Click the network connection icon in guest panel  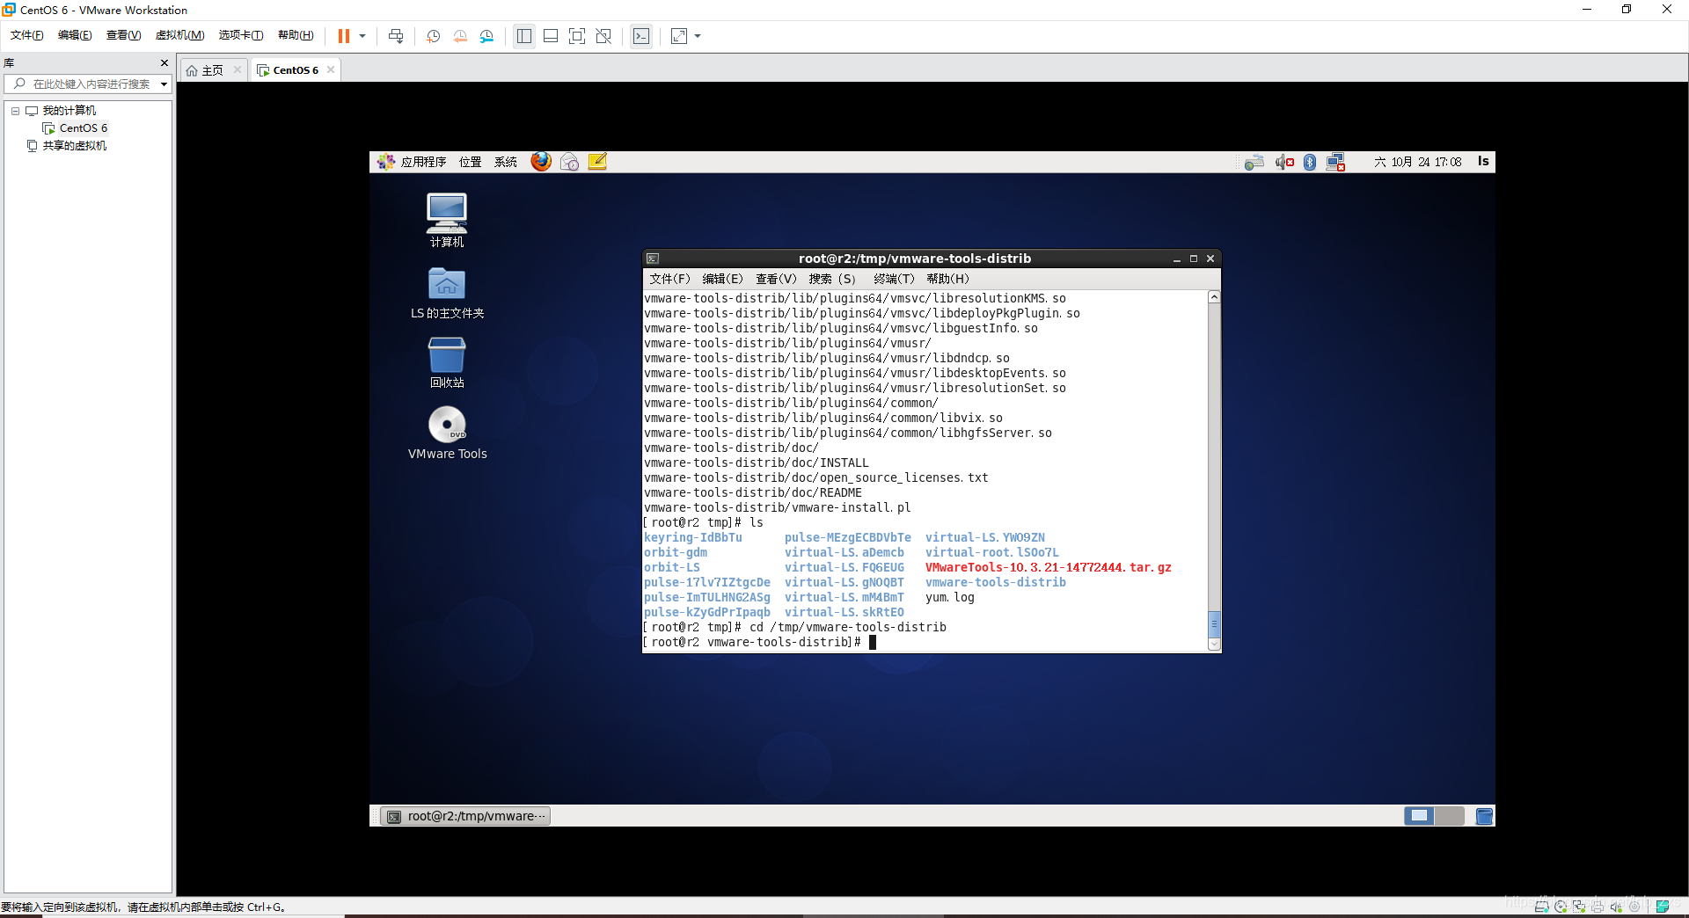(1335, 162)
